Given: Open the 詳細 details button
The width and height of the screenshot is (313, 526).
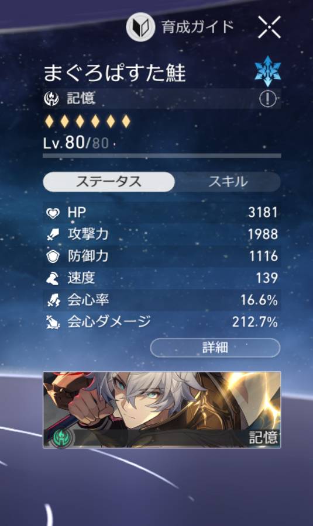Looking at the screenshot, I should 215,348.
